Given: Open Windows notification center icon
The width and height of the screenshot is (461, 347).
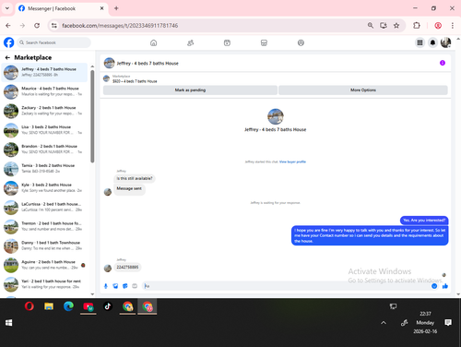Looking at the screenshot, I should tap(448, 322).
